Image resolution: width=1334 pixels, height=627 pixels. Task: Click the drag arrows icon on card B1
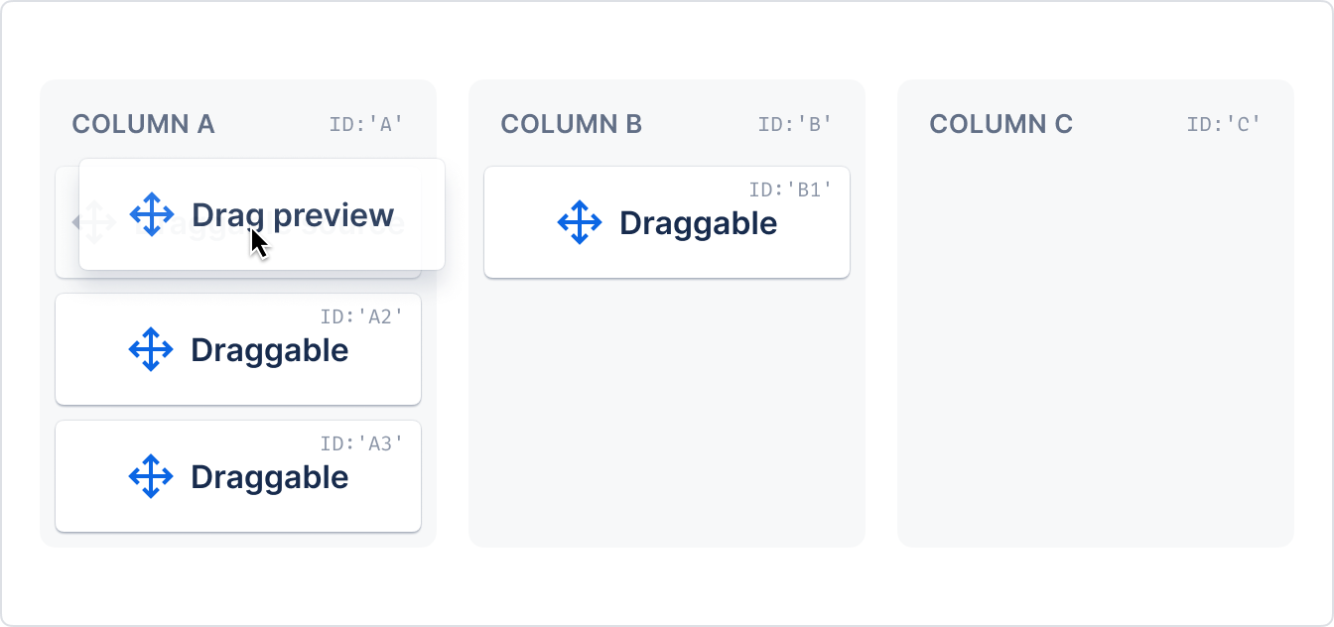pos(580,222)
